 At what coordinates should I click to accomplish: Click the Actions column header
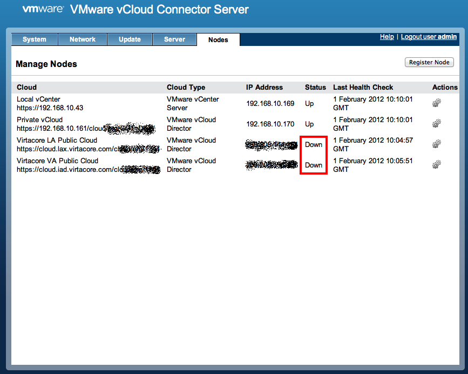pos(445,87)
